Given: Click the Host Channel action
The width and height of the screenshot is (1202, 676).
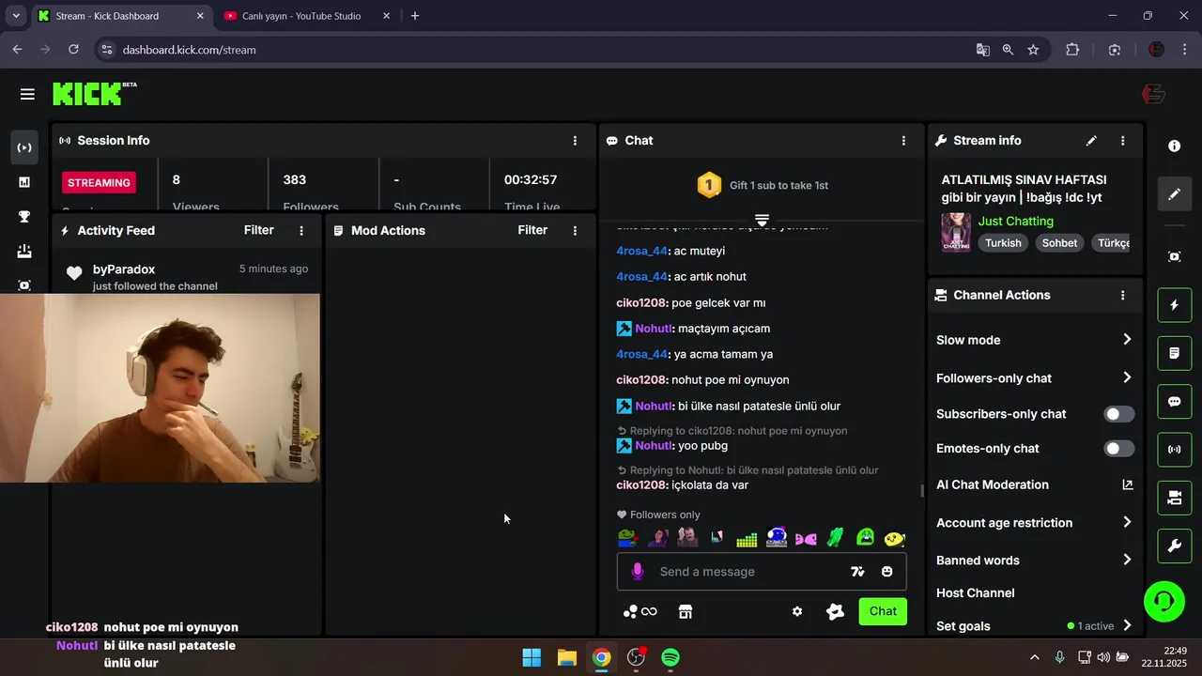Looking at the screenshot, I should [x=975, y=593].
